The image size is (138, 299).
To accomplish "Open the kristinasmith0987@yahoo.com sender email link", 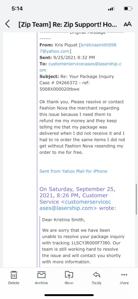I will (x=78, y=48).
